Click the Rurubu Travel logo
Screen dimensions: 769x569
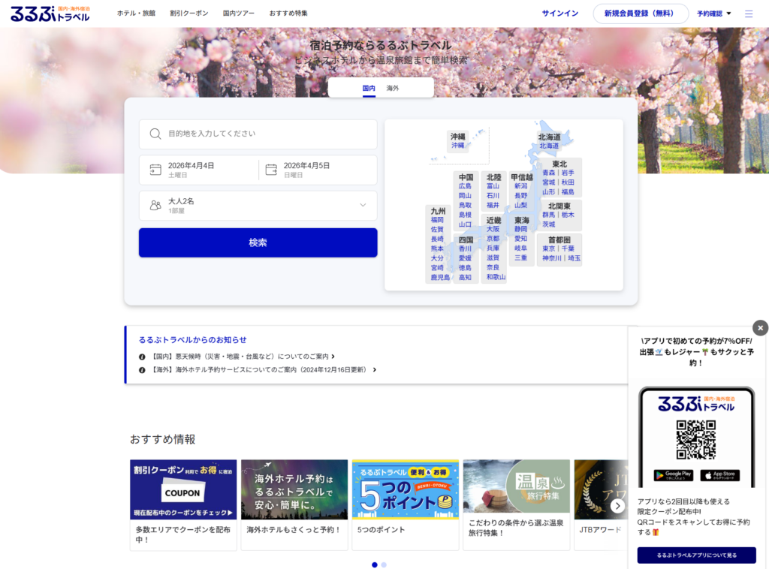50,14
